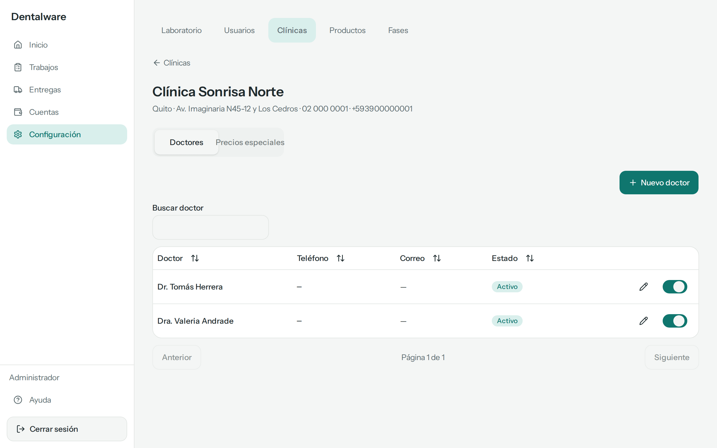Toggle active switch for Dr. Tomás Herrera
The image size is (717, 448).
tap(675, 286)
